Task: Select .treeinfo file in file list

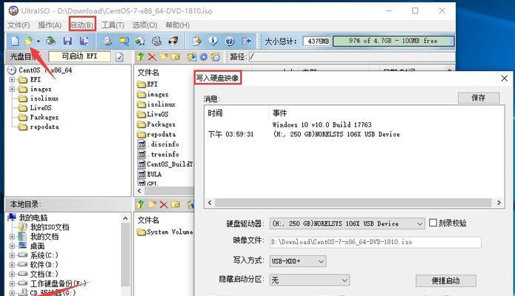Action: [x=163, y=154]
